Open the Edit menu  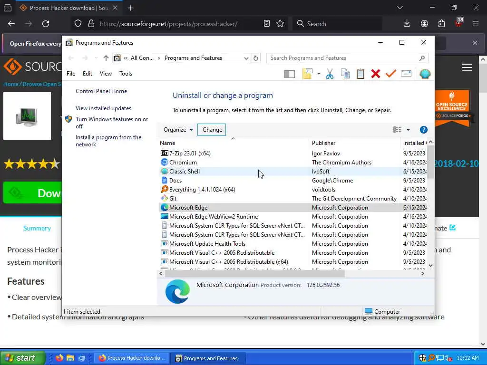pos(88,74)
